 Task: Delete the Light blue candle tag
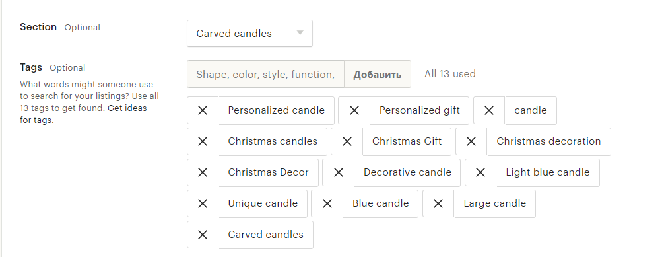pos(480,172)
